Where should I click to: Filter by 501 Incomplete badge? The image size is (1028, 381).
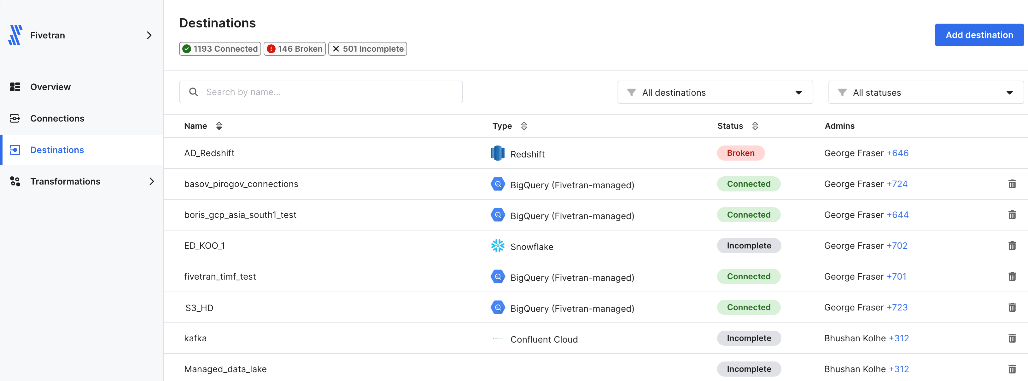368,48
